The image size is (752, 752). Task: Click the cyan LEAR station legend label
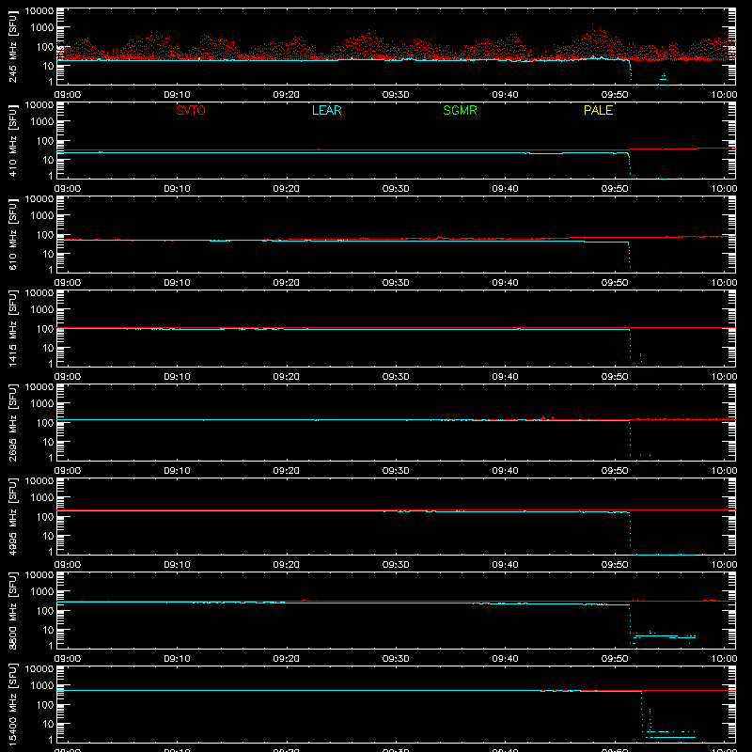pyautogui.click(x=326, y=110)
